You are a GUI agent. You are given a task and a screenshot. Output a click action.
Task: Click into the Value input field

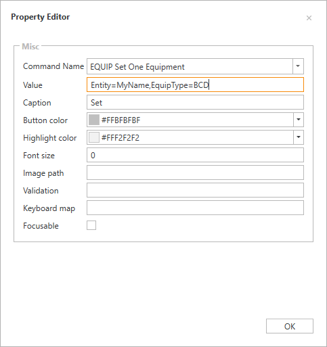coord(195,85)
